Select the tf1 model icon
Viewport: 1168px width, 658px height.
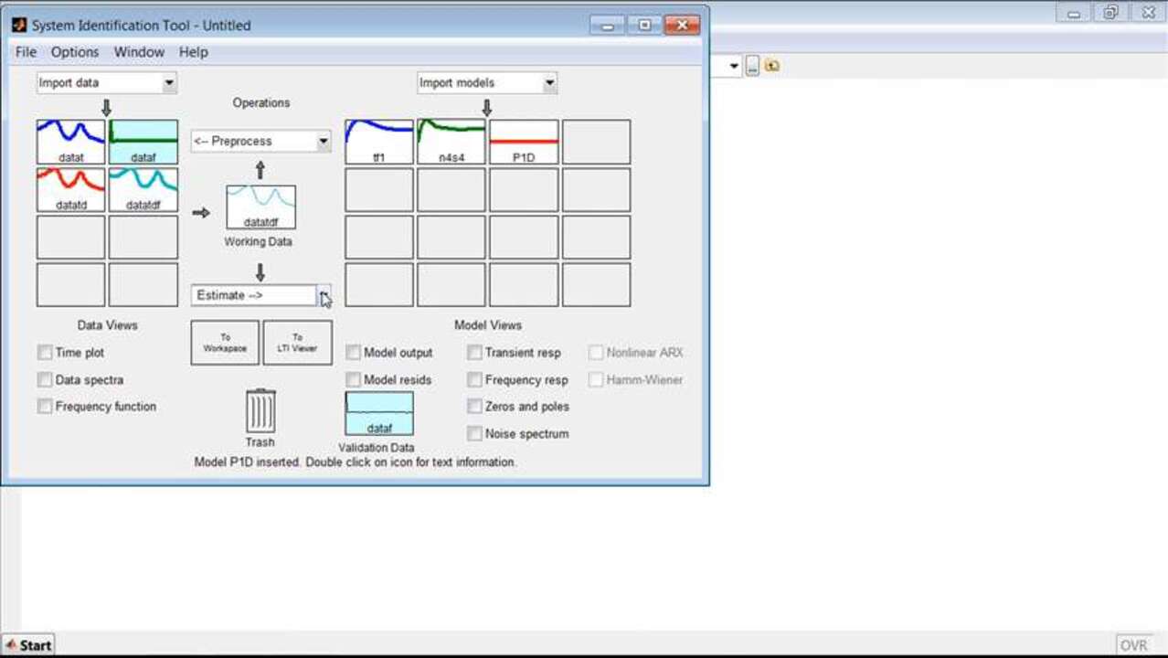coord(379,142)
